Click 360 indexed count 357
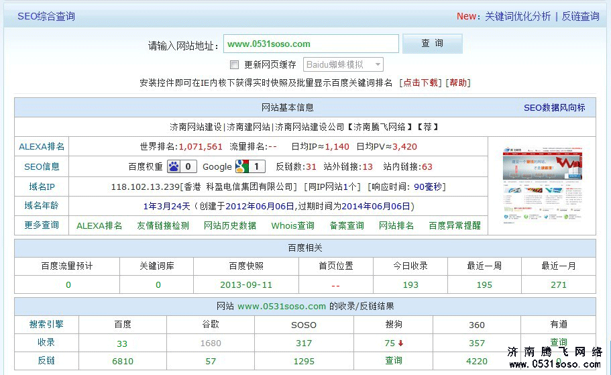611x375 pixels. 477,343
